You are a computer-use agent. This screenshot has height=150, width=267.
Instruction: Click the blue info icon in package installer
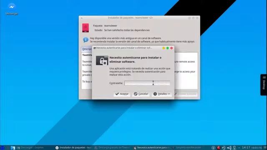86,40
